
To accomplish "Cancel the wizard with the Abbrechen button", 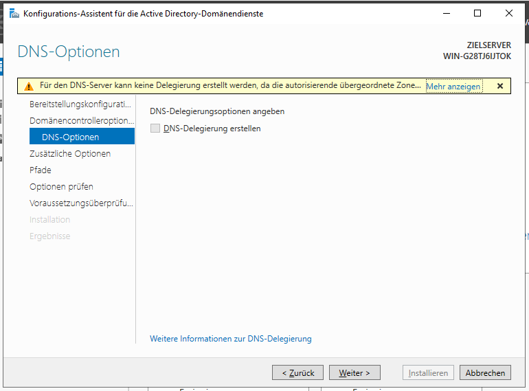I will [485, 373].
